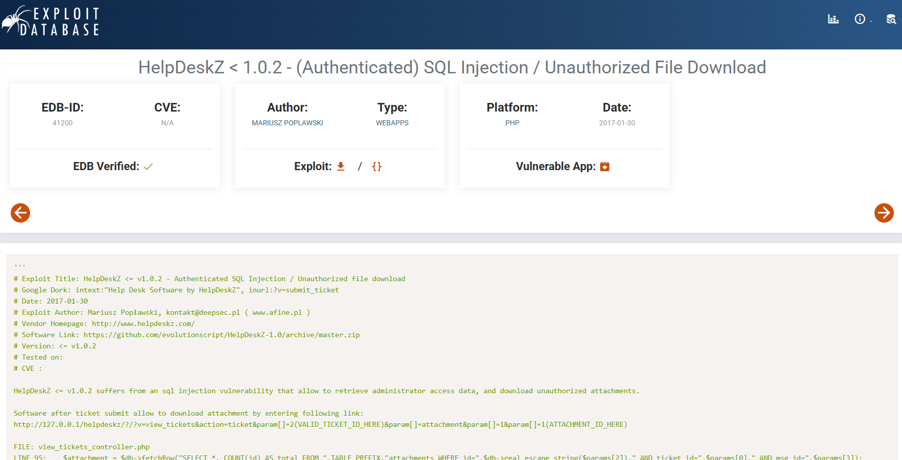The height and width of the screenshot is (460, 902).
Task: Click the vulnerability description sentence
Action: pyautogui.click(x=326, y=391)
